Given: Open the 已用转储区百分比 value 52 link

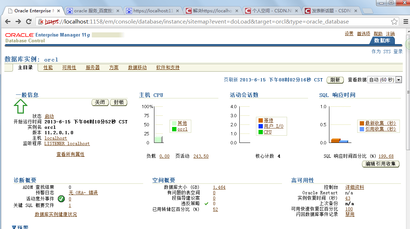Looking at the screenshot, I should (x=215, y=209).
